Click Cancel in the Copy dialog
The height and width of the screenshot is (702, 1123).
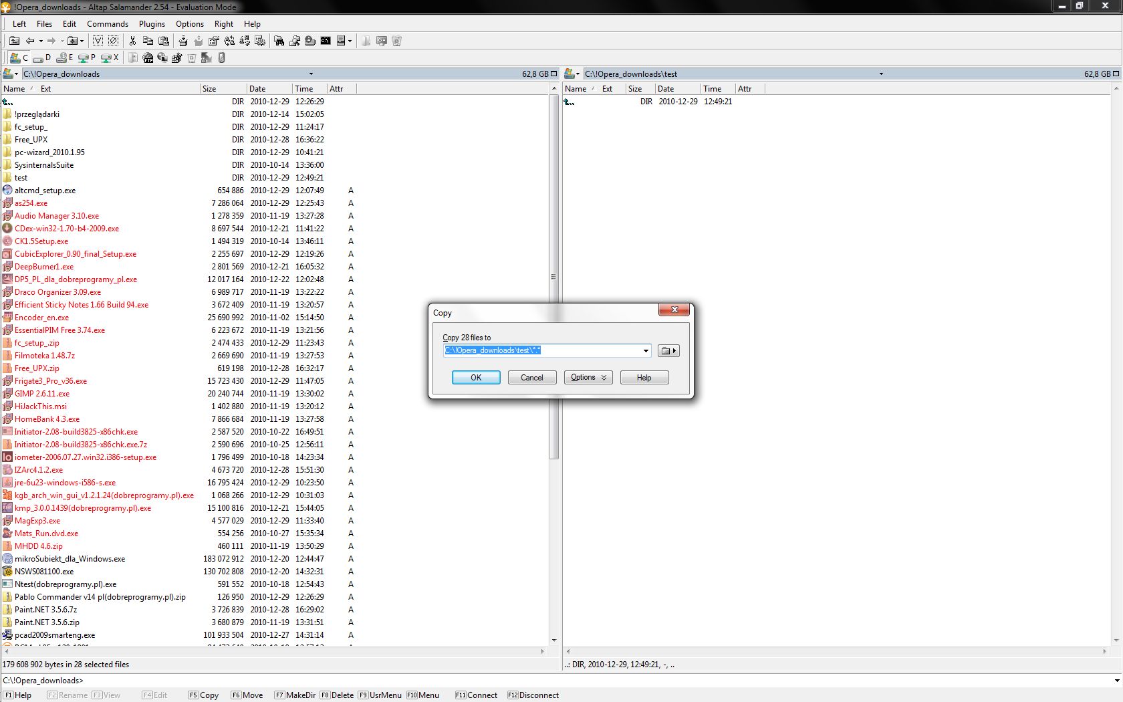(x=532, y=378)
